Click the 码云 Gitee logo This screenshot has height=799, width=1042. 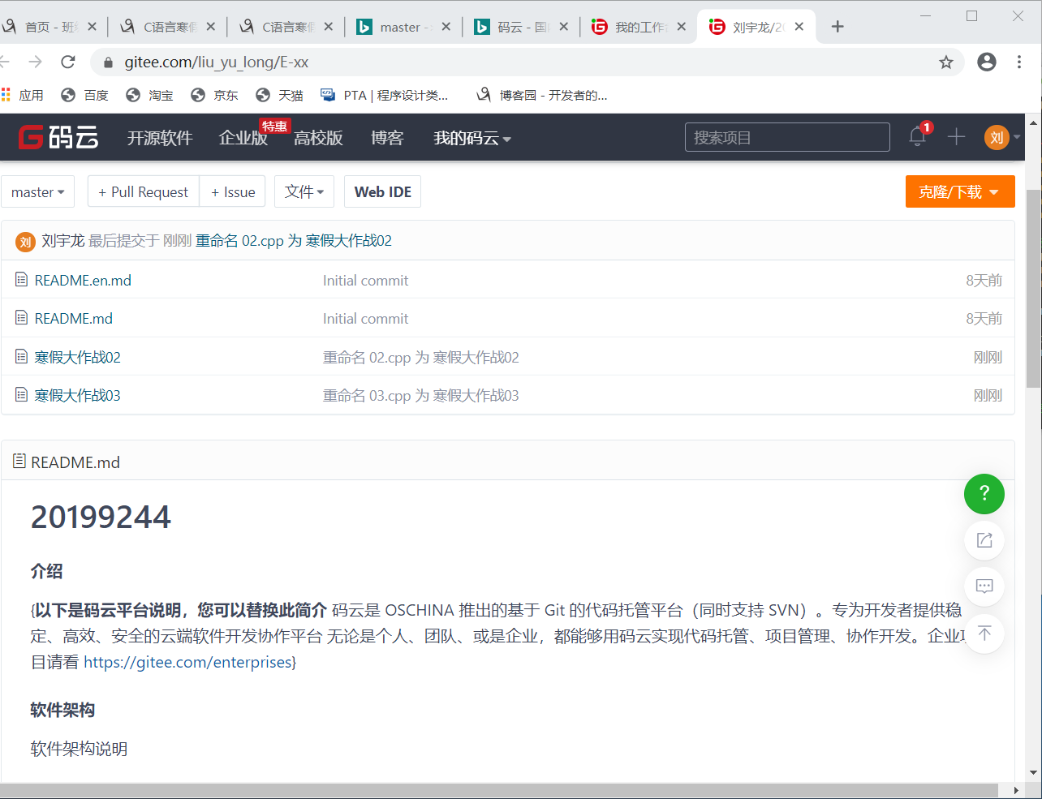(x=58, y=137)
